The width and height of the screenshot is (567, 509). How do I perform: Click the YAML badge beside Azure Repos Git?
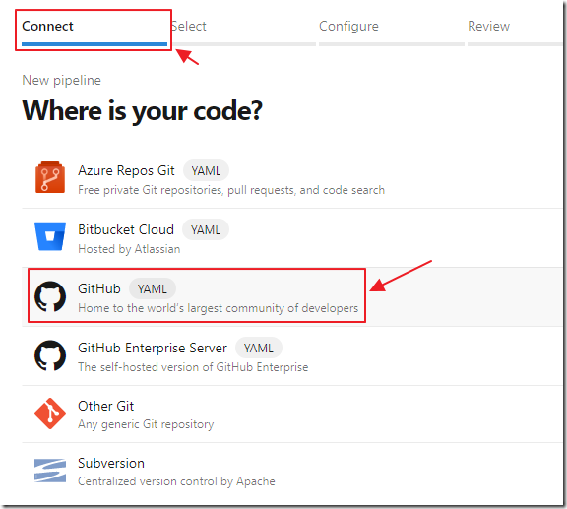pos(206,170)
